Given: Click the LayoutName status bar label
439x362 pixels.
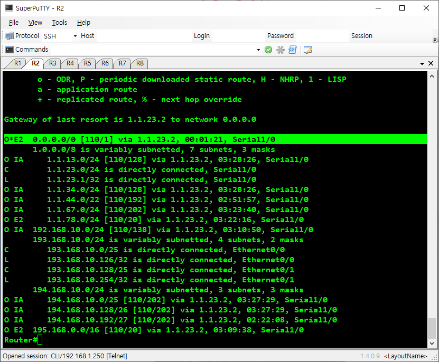Looking at the screenshot, I should pyautogui.click(x=406, y=356).
